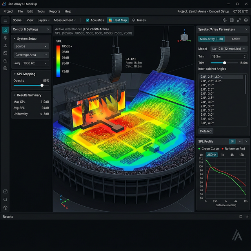The image size is (251, 251).
Task: Click the speaker audio icon in toolbar
Action: pos(225,20)
